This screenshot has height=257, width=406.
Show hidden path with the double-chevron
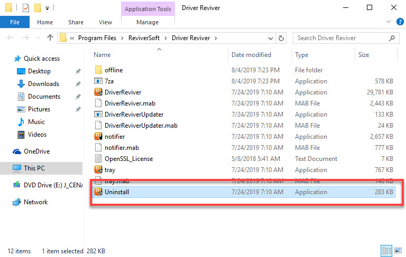pos(72,39)
